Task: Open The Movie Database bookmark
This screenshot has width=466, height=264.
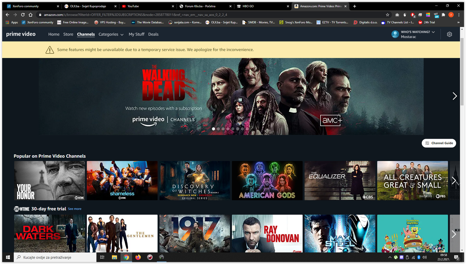Action: point(147,22)
